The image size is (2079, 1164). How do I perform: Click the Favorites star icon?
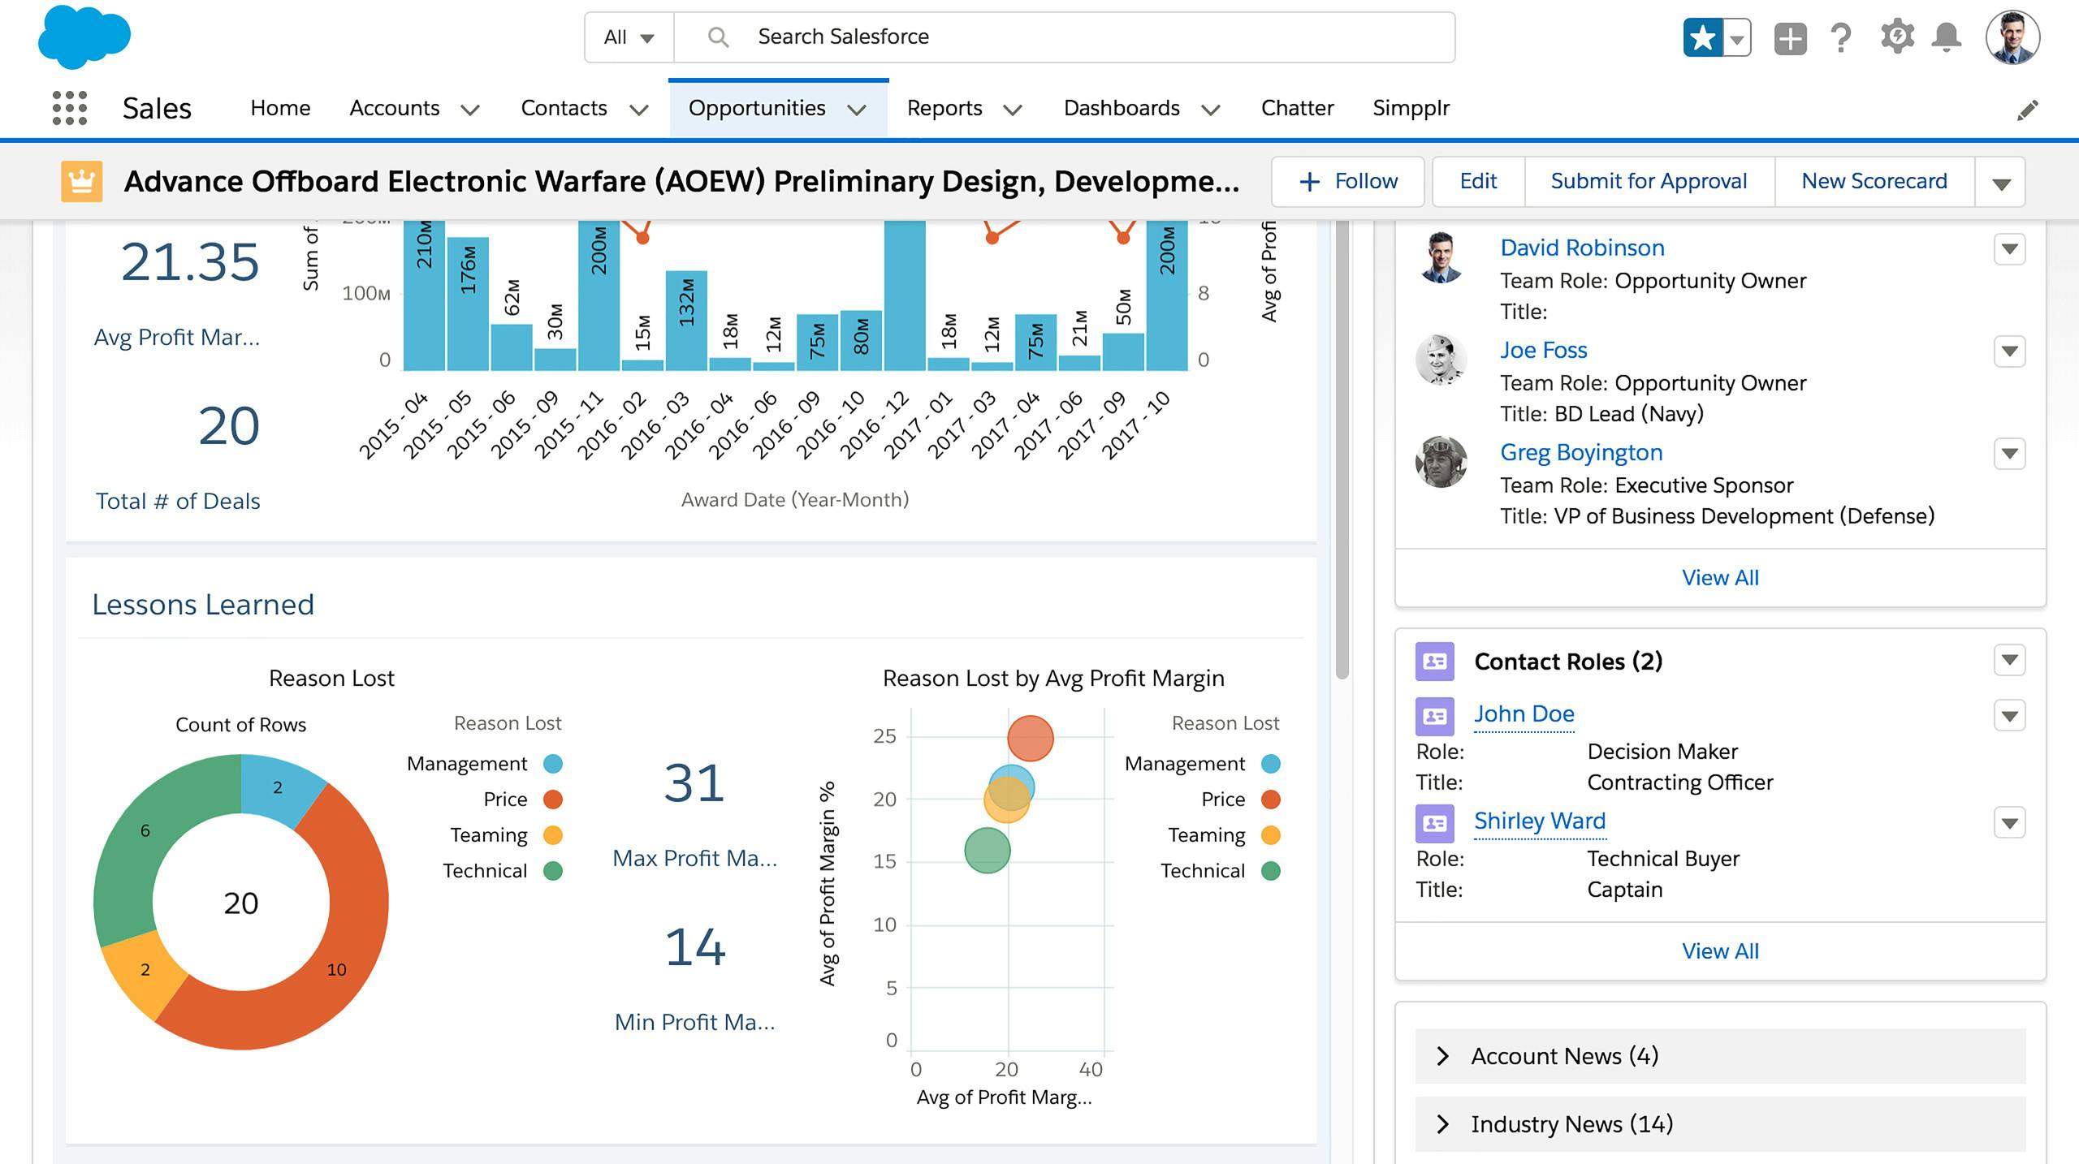click(x=1702, y=37)
